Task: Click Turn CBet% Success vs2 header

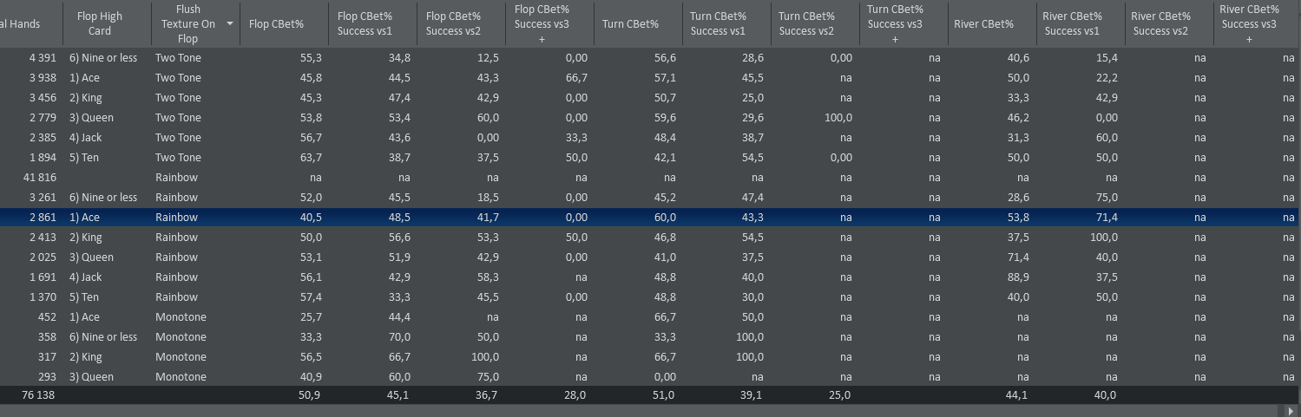Action: click(x=806, y=23)
